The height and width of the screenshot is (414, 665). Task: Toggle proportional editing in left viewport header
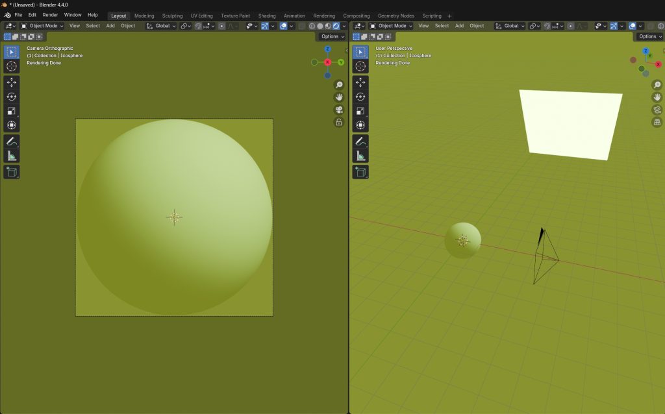tap(221, 26)
